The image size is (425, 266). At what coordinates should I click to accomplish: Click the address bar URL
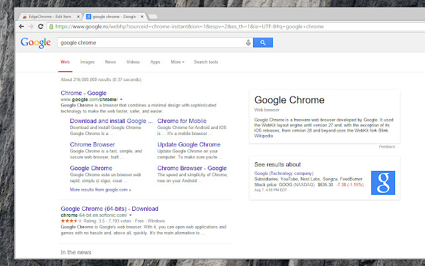(x=189, y=27)
